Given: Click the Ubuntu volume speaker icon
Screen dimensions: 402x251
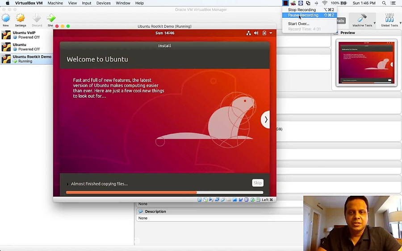Looking at the screenshot, I should (256, 33).
